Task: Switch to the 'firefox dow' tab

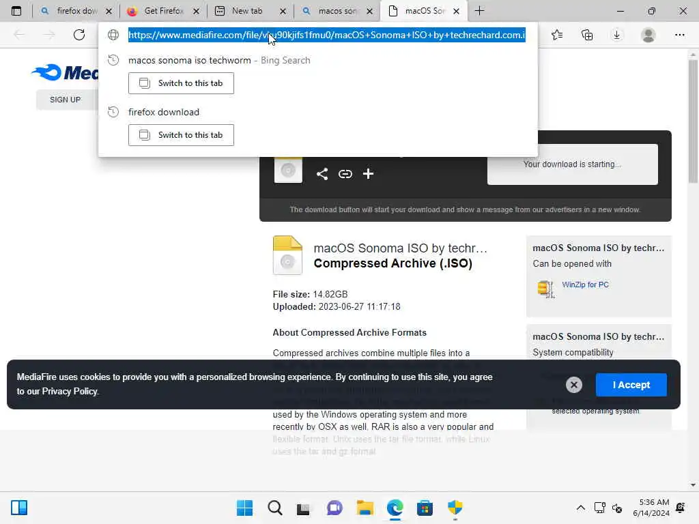Action: pyautogui.click(x=76, y=11)
